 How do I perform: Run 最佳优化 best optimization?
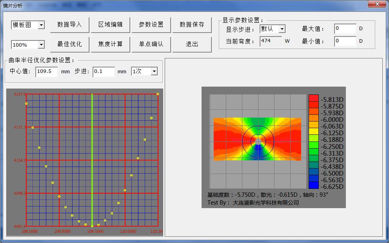coord(70,44)
